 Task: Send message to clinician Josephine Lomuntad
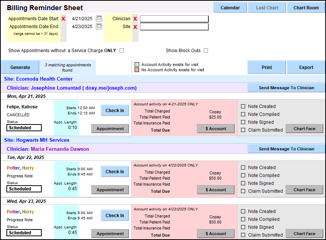click(x=286, y=88)
